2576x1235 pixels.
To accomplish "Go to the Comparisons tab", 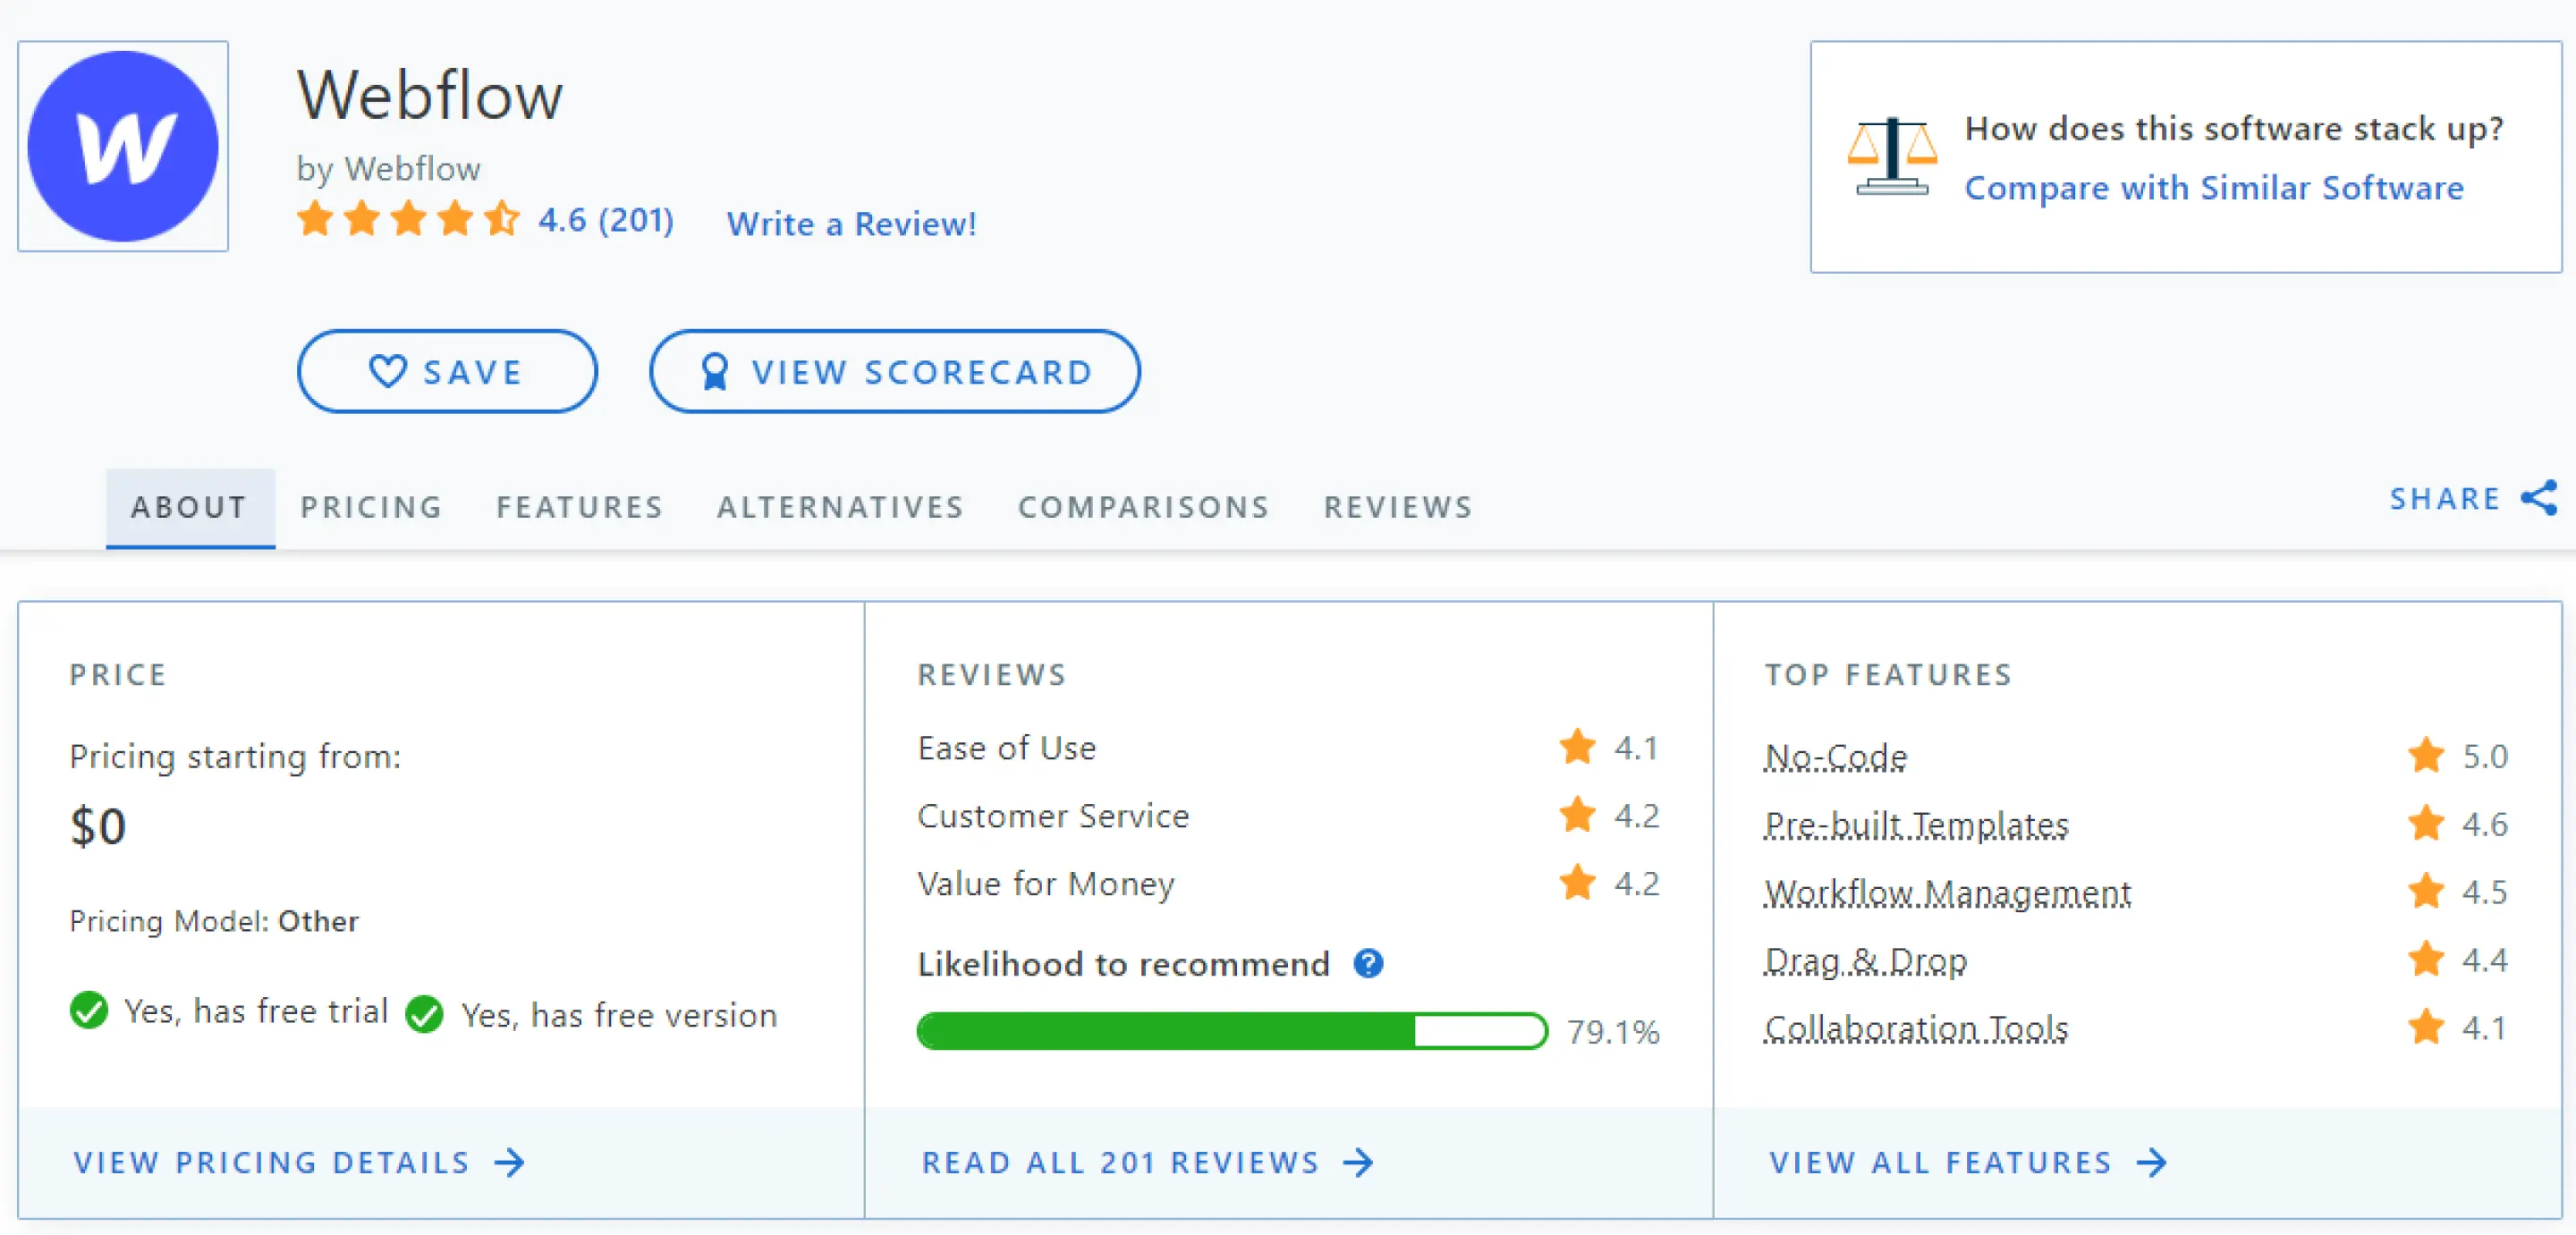I will (1143, 507).
